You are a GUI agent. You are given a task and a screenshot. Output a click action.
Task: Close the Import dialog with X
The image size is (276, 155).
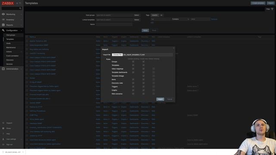pyautogui.click(x=173, y=48)
